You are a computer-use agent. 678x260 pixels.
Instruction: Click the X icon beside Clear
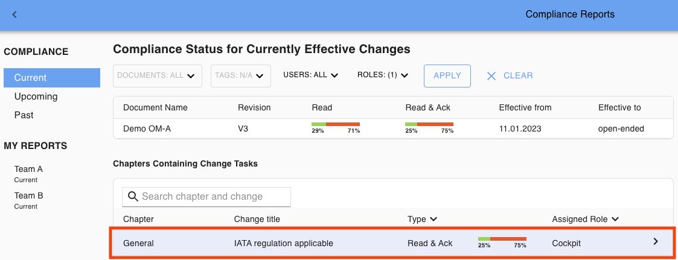491,76
